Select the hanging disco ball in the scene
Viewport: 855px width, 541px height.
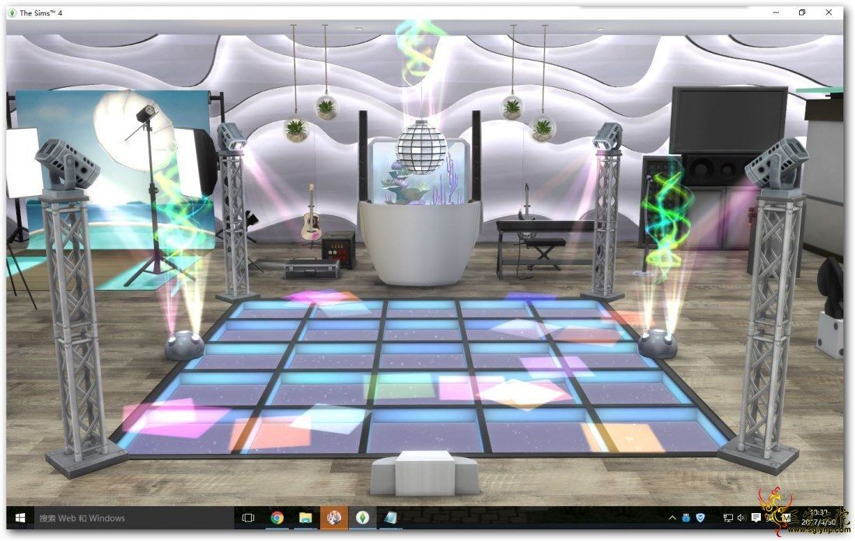(421, 146)
